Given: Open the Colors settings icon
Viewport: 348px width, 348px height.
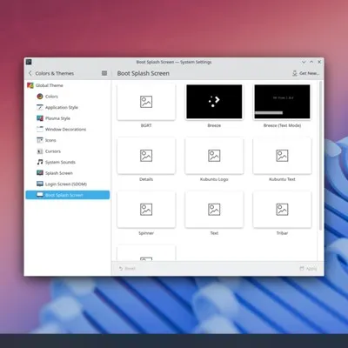Looking at the screenshot, I should 40,97.
